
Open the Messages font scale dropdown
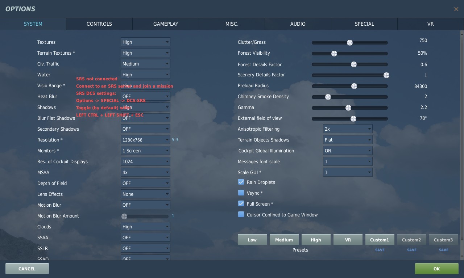click(x=348, y=161)
